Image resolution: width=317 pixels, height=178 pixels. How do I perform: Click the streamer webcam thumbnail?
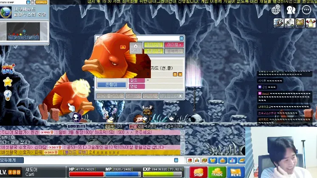point(281,153)
